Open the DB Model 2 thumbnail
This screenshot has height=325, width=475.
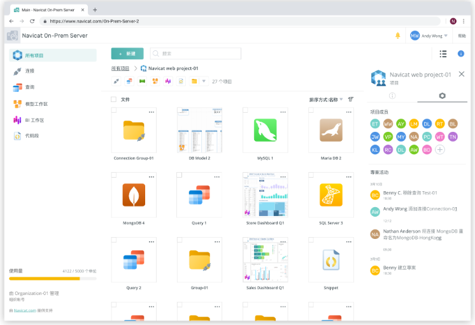[199, 130]
